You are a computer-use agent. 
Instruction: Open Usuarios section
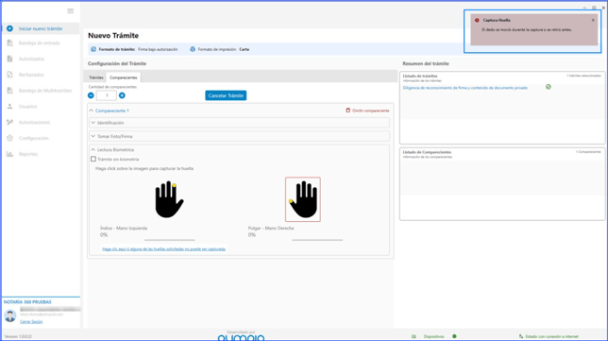pos(28,107)
